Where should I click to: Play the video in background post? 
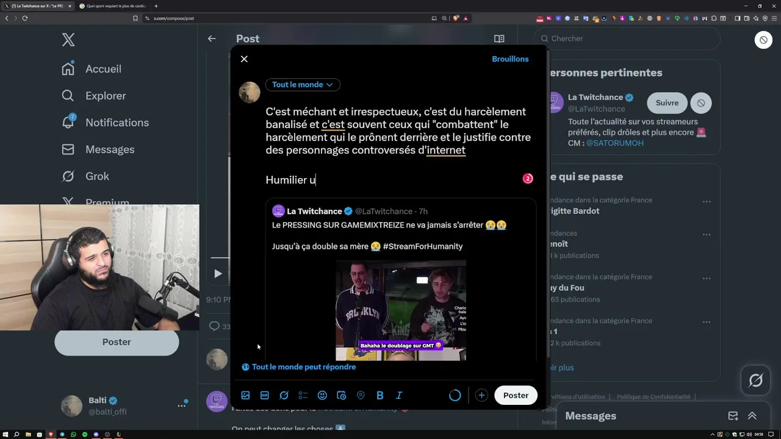pos(218,274)
